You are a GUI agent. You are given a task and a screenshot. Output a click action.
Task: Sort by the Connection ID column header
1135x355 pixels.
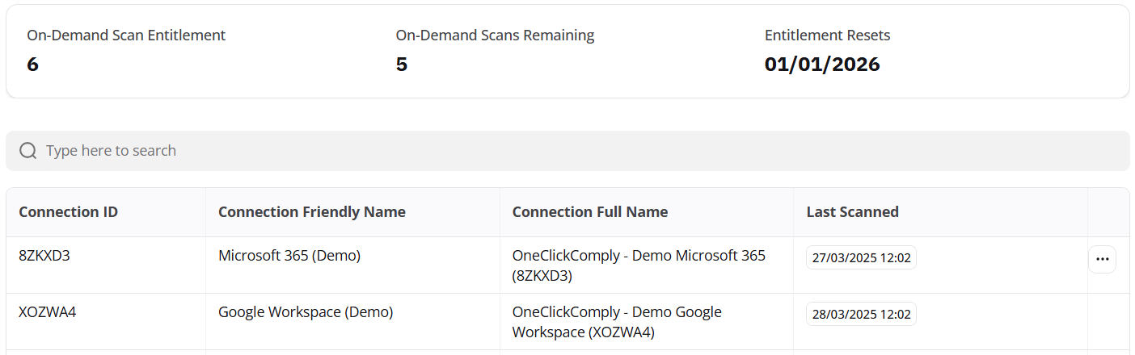pyautogui.click(x=69, y=212)
